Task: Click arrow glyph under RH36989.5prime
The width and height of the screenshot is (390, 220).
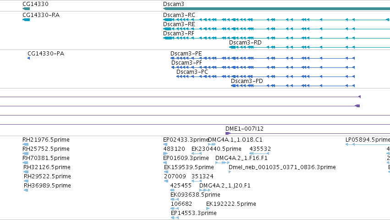Action: (26, 190)
